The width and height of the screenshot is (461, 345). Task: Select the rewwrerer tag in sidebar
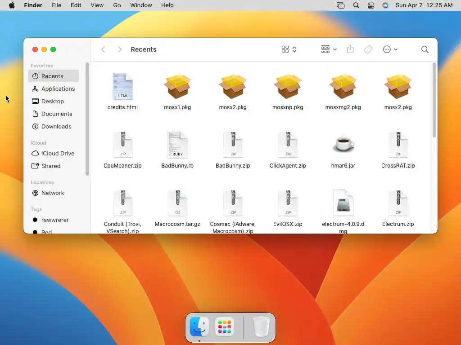(x=54, y=220)
